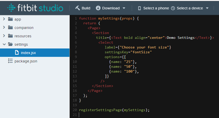Screen dimensions: 219x118
Task: Click line number 10 in gutter
Action: coord(75,62)
